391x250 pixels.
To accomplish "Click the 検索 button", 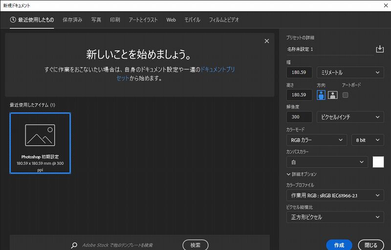I will click(x=195, y=245).
